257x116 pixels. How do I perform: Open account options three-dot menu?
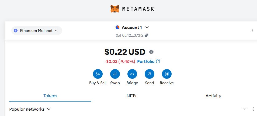[x=252, y=31]
